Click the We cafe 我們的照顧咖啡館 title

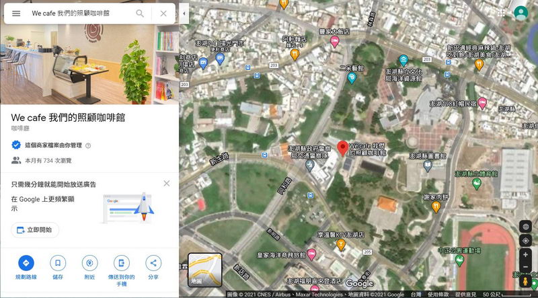68,118
